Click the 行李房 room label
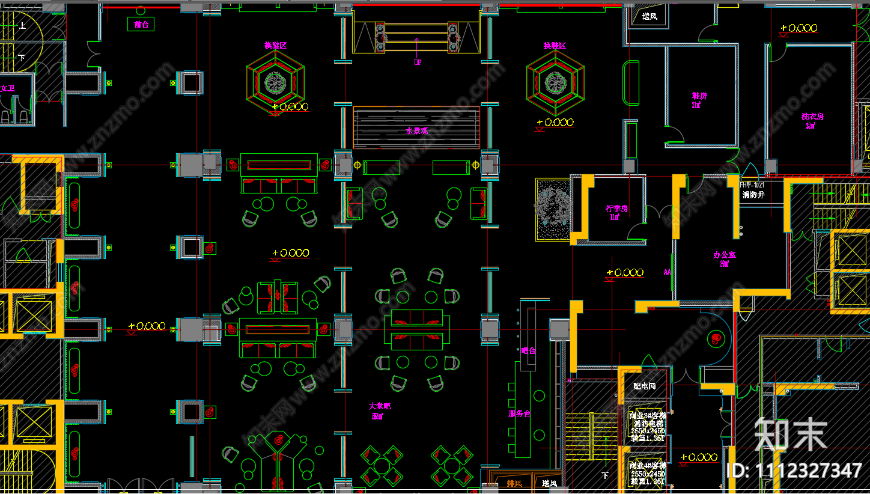This screenshot has width=870, height=494. [x=616, y=209]
